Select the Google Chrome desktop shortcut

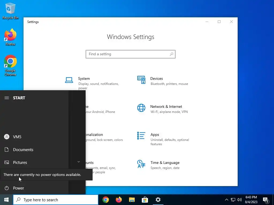tap(10, 65)
